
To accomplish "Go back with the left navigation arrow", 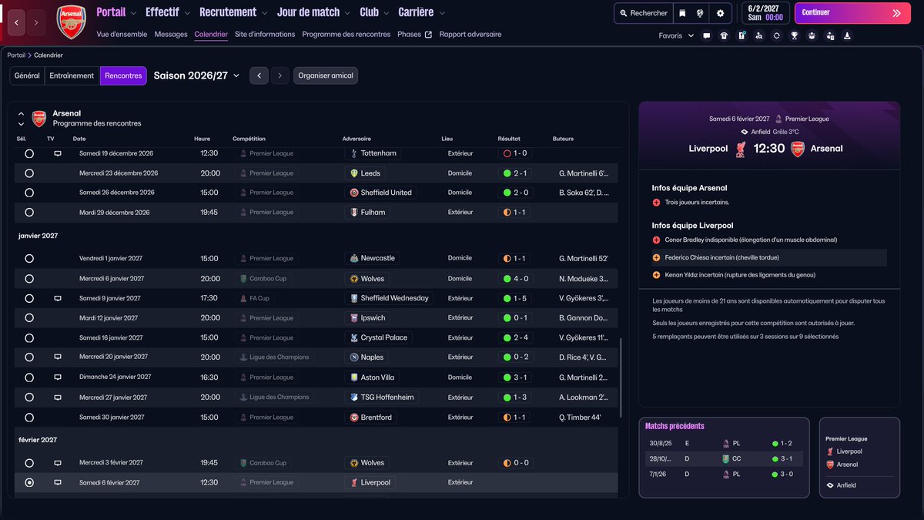I will pyautogui.click(x=17, y=23).
